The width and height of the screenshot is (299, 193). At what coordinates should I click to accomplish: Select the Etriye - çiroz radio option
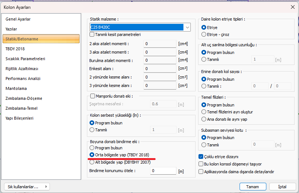pyautogui.click(x=204, y=34)
